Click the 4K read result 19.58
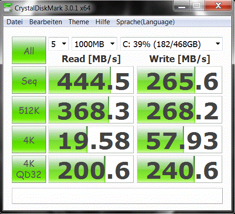 click(91, 139)
